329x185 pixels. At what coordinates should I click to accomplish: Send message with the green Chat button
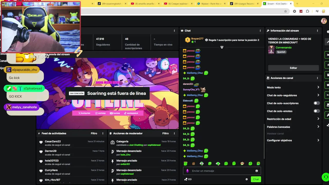(256, 179)
